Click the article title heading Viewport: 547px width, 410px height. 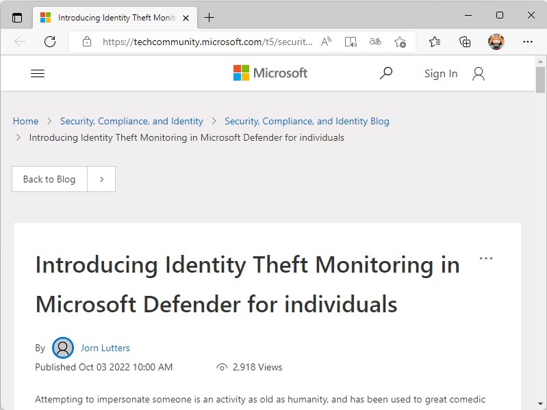point(248,284)
